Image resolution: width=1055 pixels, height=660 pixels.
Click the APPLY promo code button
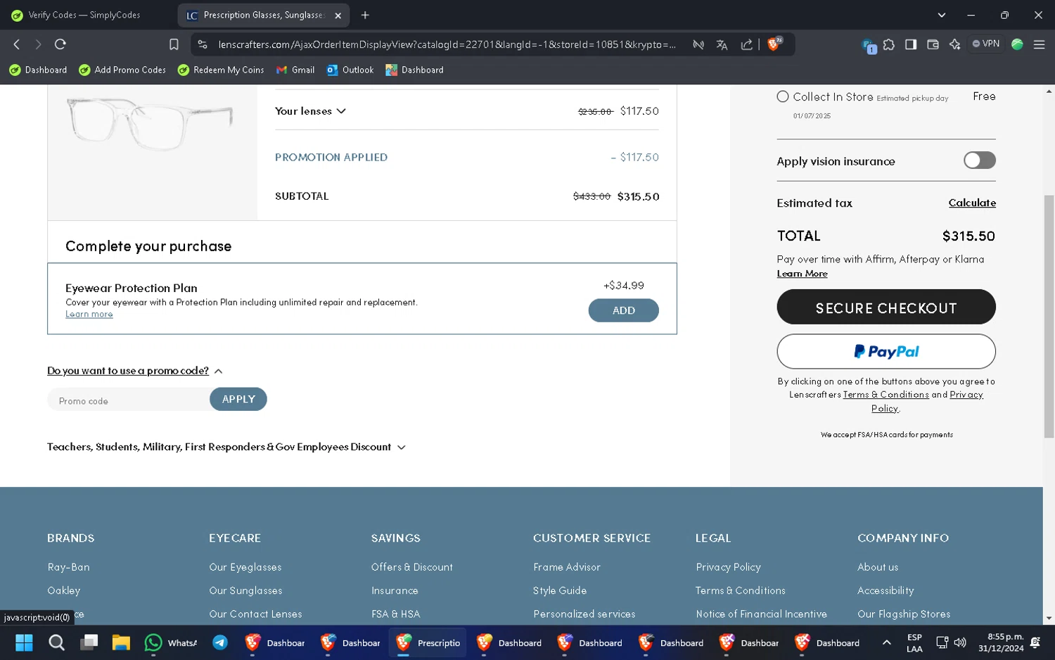(238, 399)
